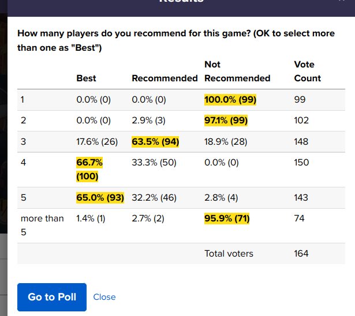Click the highlighted 63.5% (94) value

pyautogui.click(x=156, y=141)
